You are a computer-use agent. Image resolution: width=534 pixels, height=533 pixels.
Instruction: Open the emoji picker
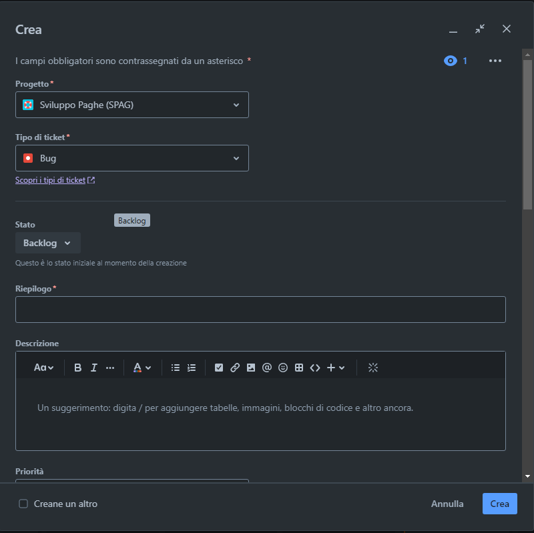(x=282, y=368)
